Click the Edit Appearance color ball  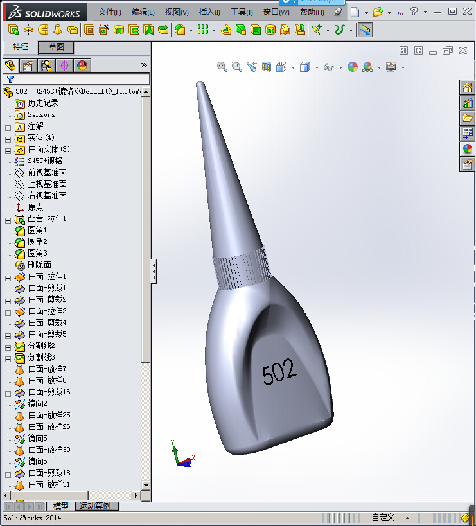(x=353, y=67)
